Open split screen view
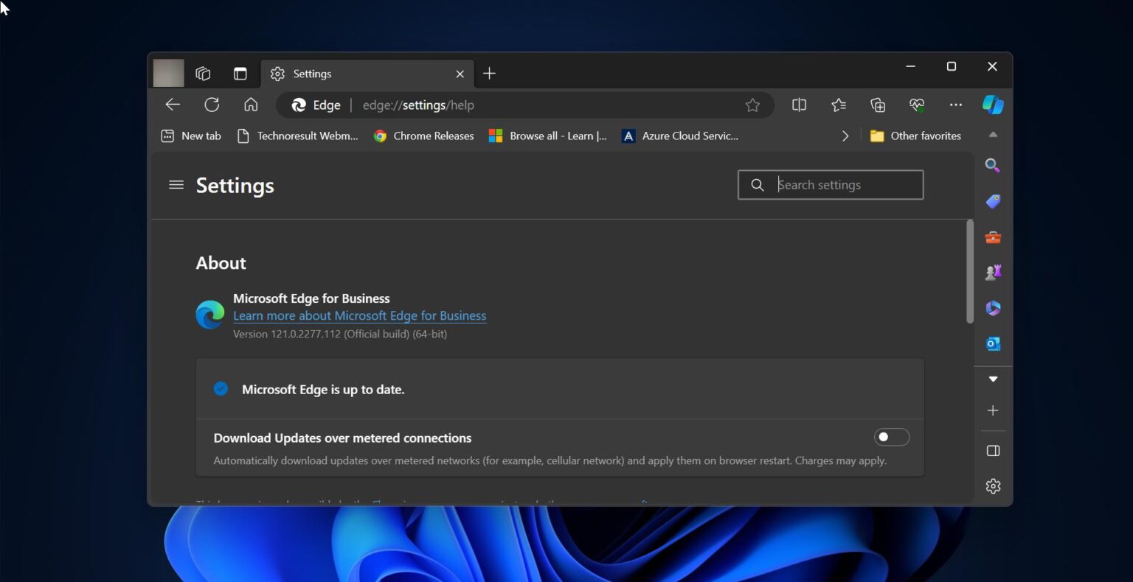Viewport: 1133px width, 582px height. (799, 105)
